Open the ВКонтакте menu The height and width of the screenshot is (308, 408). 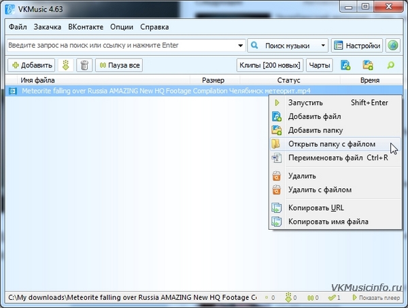point(86,27)
